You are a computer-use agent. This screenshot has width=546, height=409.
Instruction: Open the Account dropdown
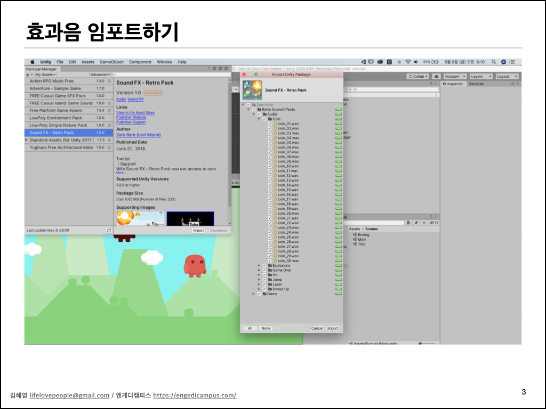tap(455, 77)
